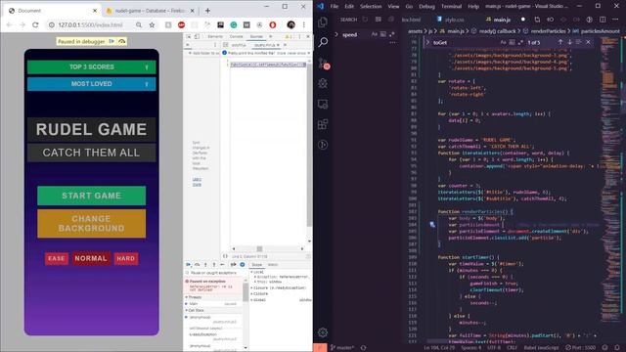
Task: Open Extensions view in VS Code
Action: [323, 124]
